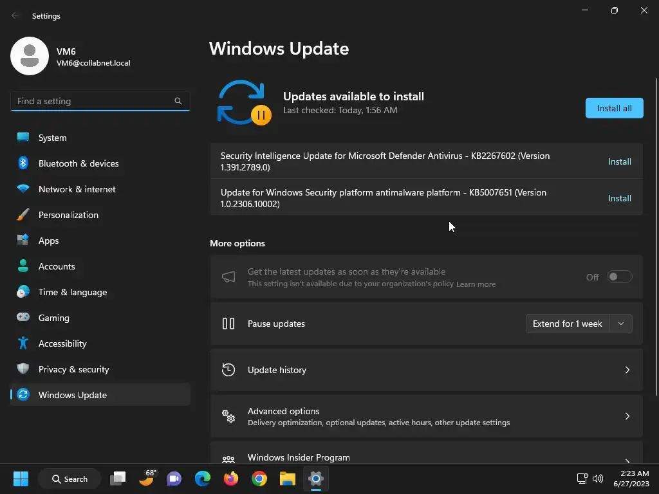Launch Microsoft Edge from taskbar
The width and height of the screenshot is (659, 494).
203,479
